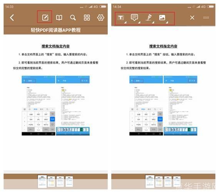
Task: Open the book reading mode icon
Action: [59, 18]
